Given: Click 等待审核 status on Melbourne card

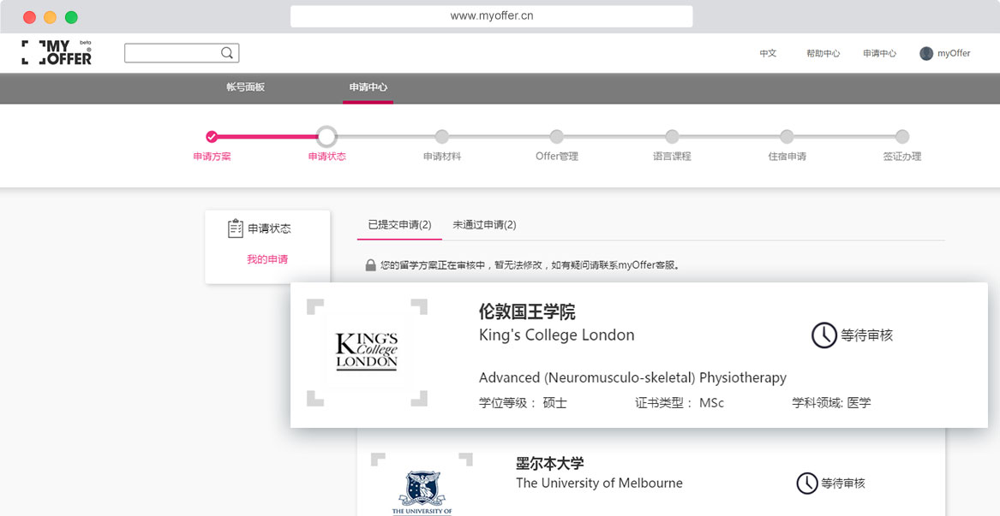Looking at the screenshot, I should click(843, 483).
